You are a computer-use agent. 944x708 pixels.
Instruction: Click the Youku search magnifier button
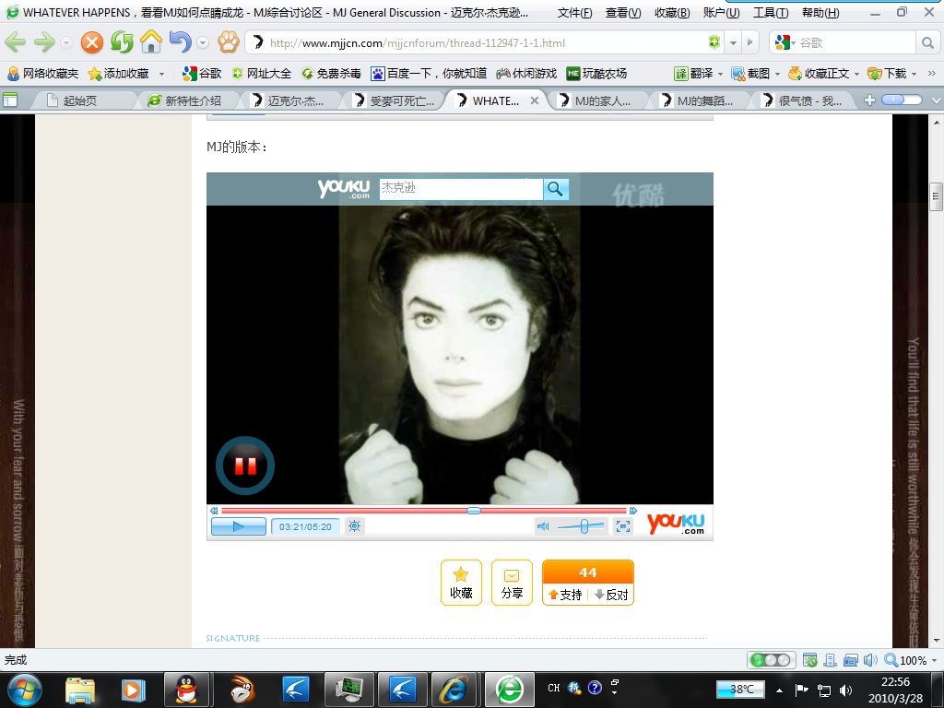click(x=555, y=189)
